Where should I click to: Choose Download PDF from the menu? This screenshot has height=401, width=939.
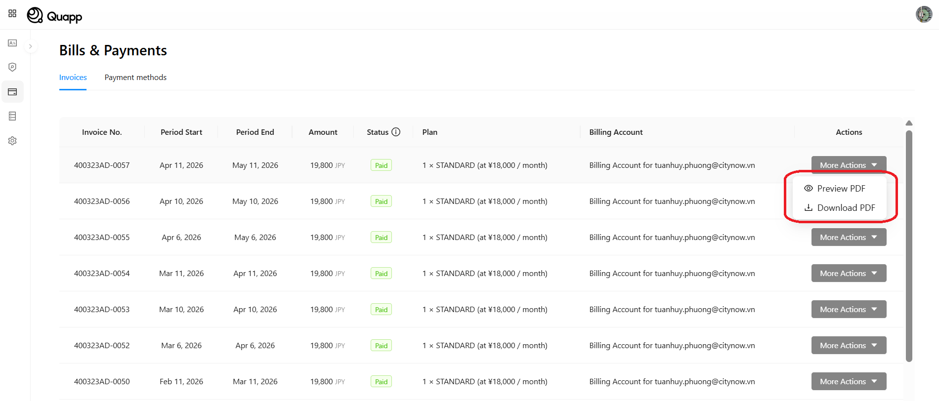click(845, 208)
